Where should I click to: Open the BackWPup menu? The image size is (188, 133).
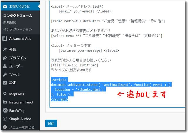click(20, 110)
